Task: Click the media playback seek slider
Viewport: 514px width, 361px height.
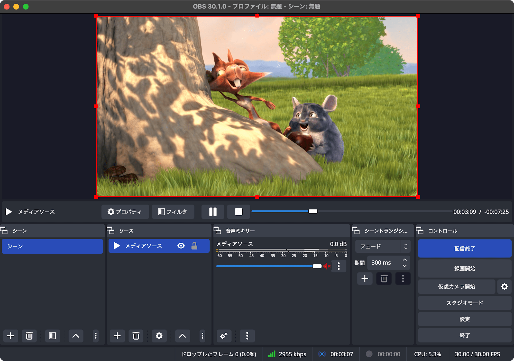Action: tap(351, 211)
